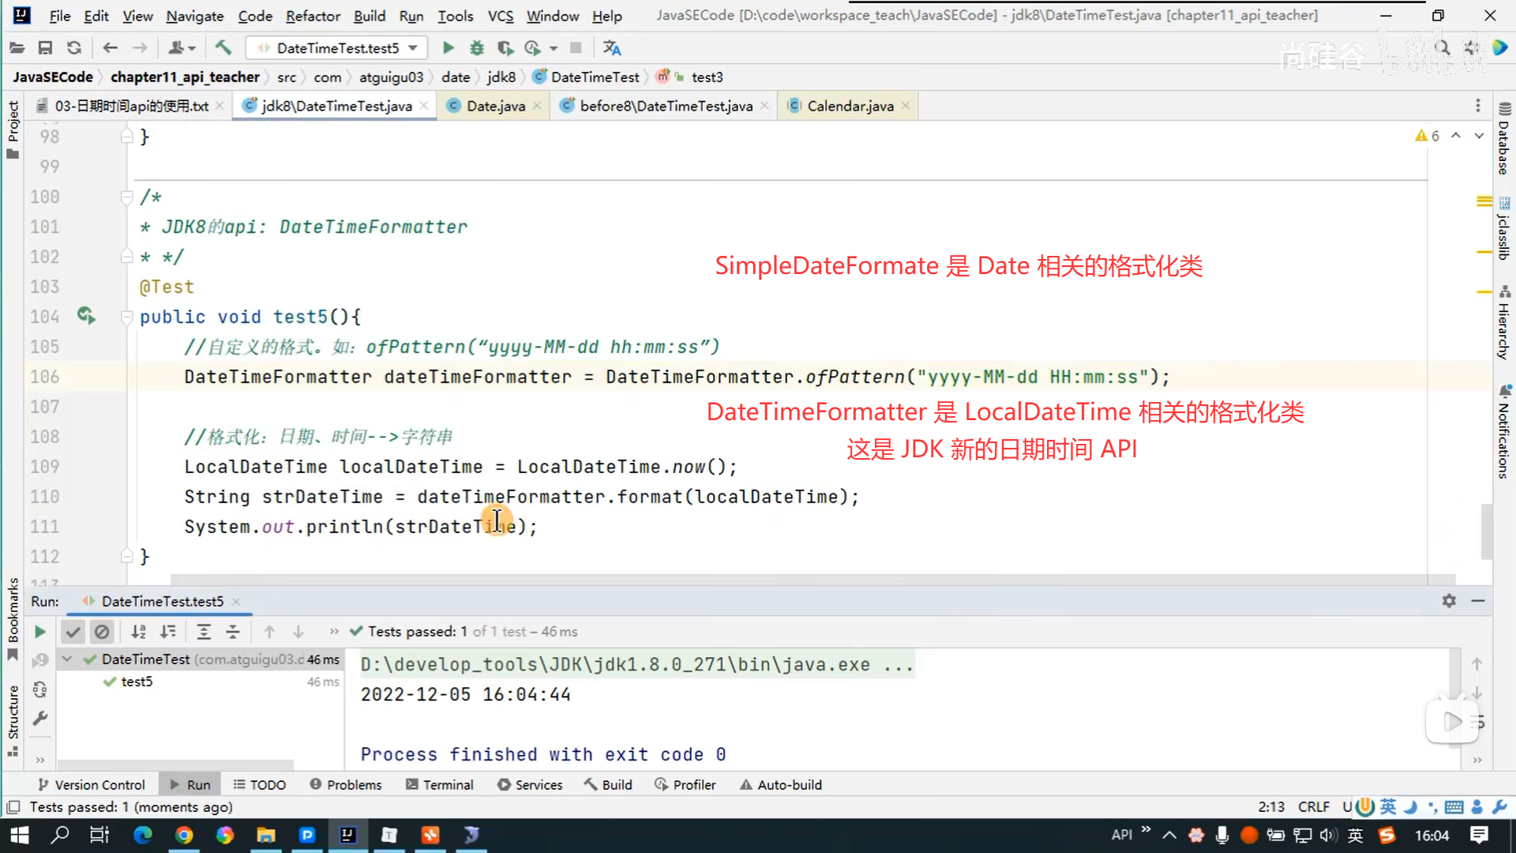The image size is (1516, 853).
Task: Open Version Control tool window
Action: [x=92, y=785]
